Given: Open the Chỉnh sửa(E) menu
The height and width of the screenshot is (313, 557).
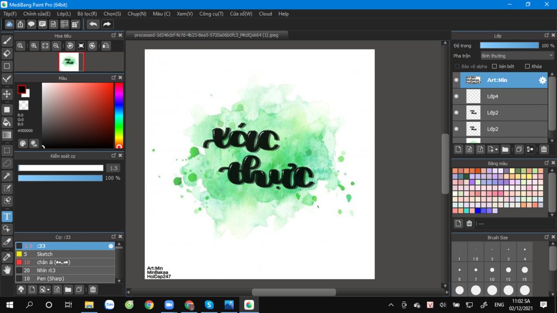Looking at the screenshot, I should [x=37, y=14].
